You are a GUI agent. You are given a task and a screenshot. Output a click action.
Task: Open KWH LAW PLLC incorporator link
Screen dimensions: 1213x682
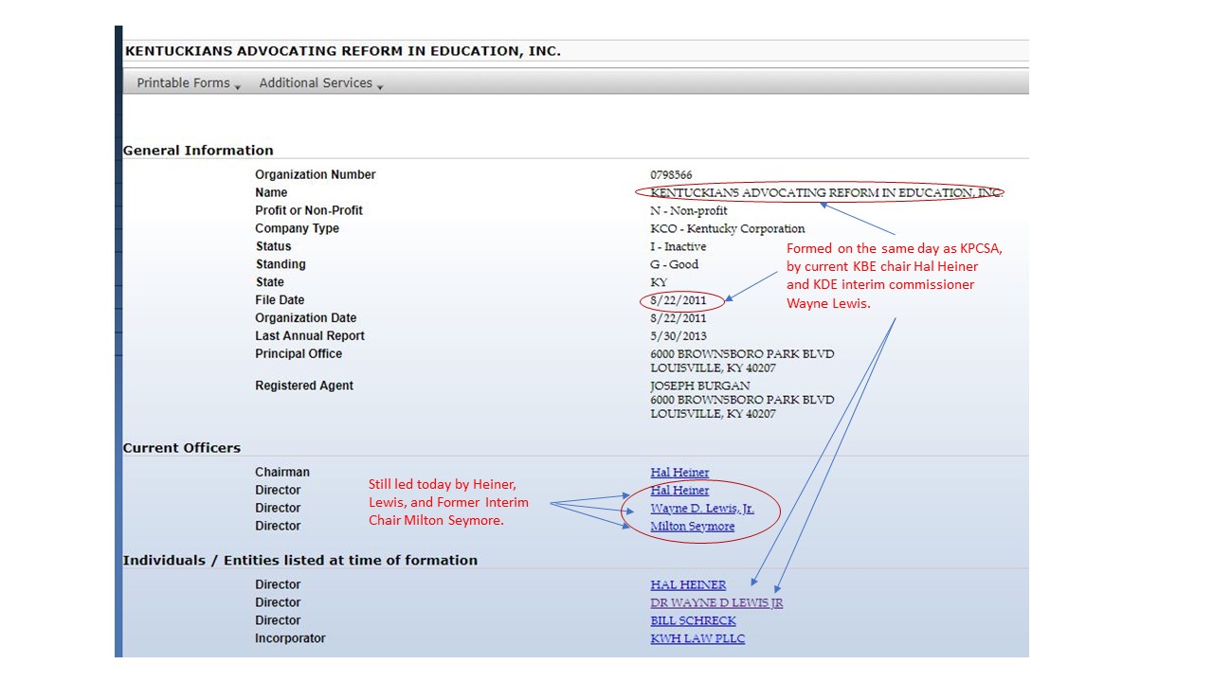(697, 639)
